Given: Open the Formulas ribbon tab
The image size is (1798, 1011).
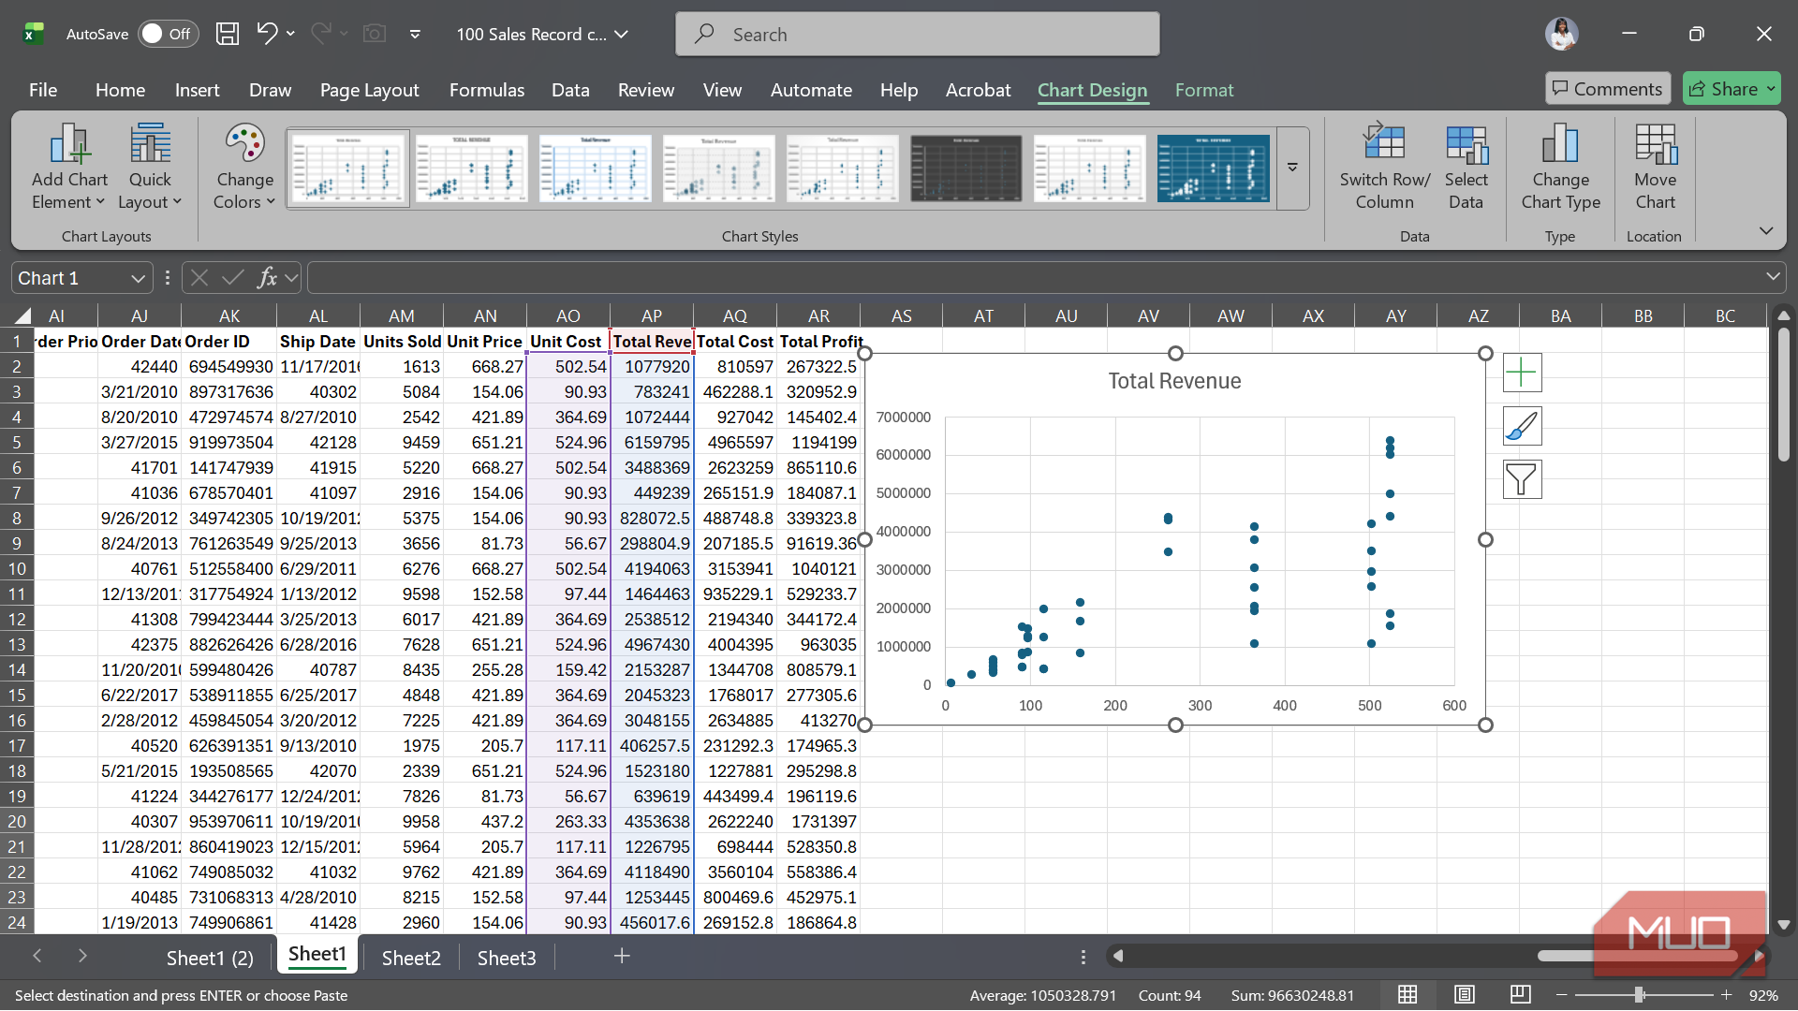Looking at the screenshot, I should [486, 90].
